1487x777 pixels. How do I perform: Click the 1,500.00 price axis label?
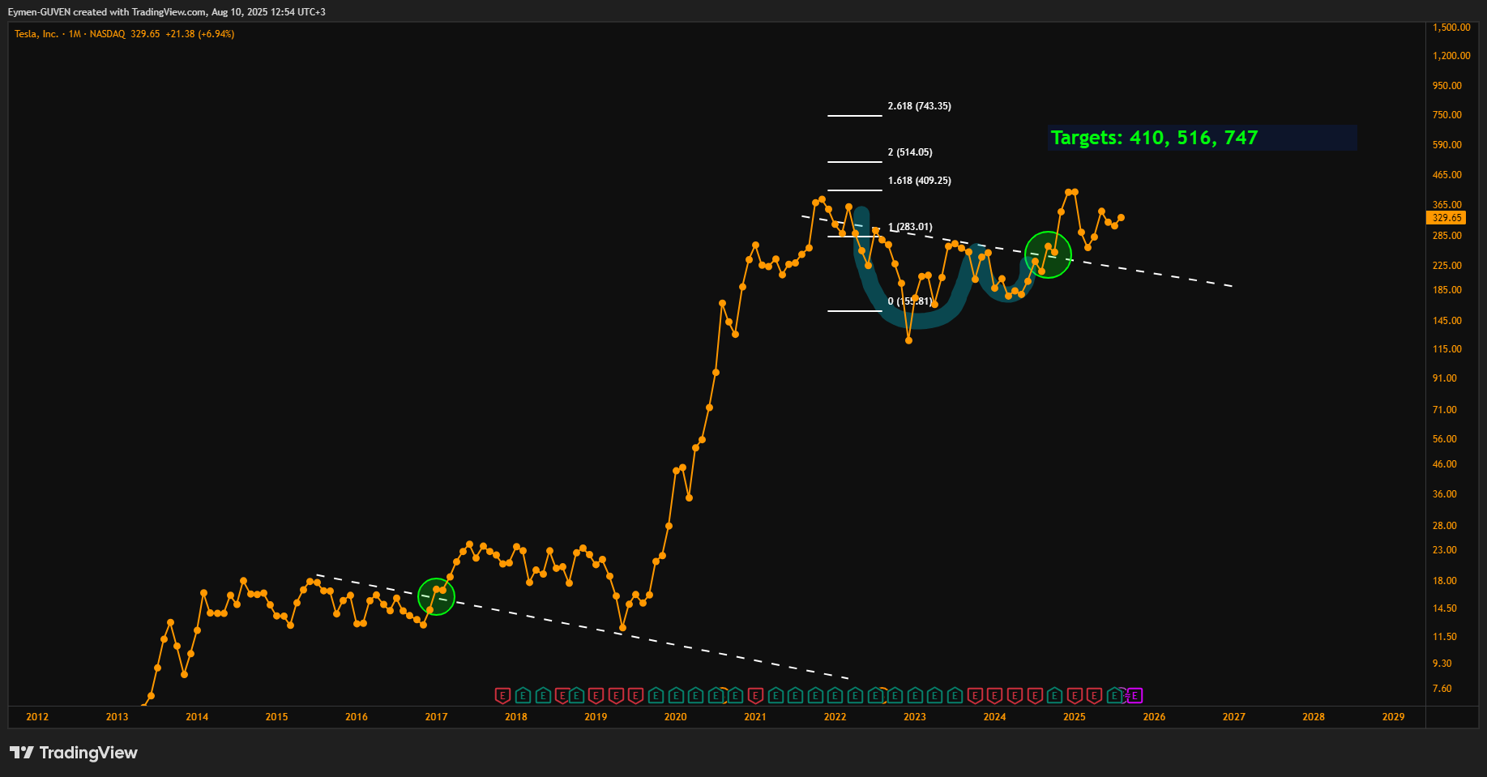tap(1451, 28)
